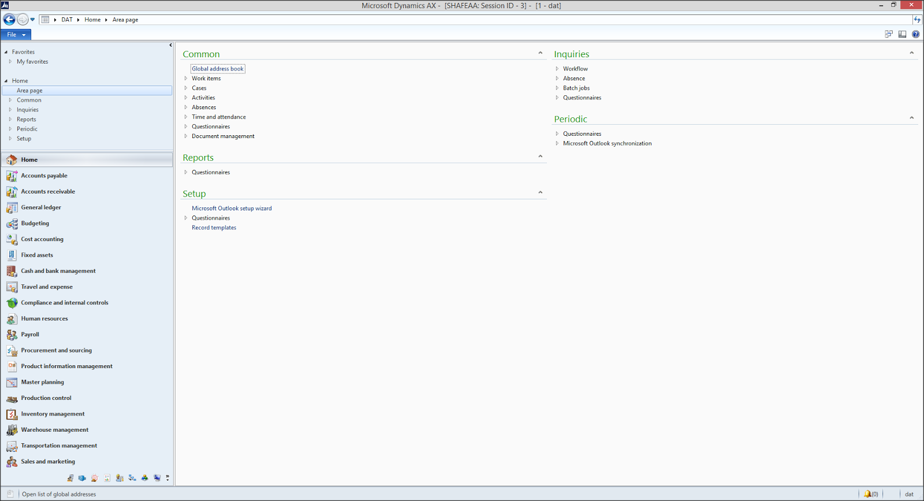
Task: Open the Help question mark icon
Action: tap(915, 34)
